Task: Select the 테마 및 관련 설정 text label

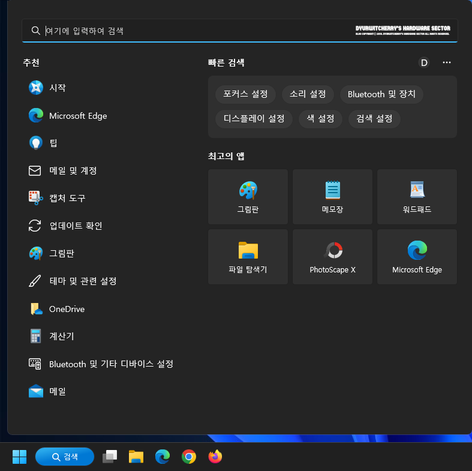Action: pos(83,281)
